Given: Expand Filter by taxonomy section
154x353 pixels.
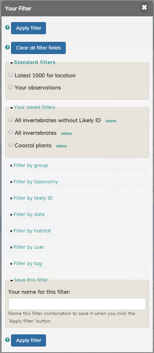Looking at the screenshot, I should click(x=36, y=182).
